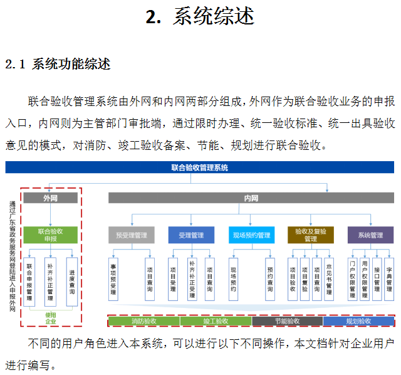
Task: Click the purple 系统管理 box
Action: coord(370,235)
